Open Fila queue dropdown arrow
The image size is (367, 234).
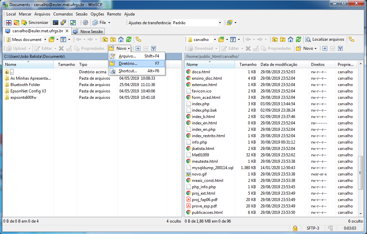tap(109, 23)
